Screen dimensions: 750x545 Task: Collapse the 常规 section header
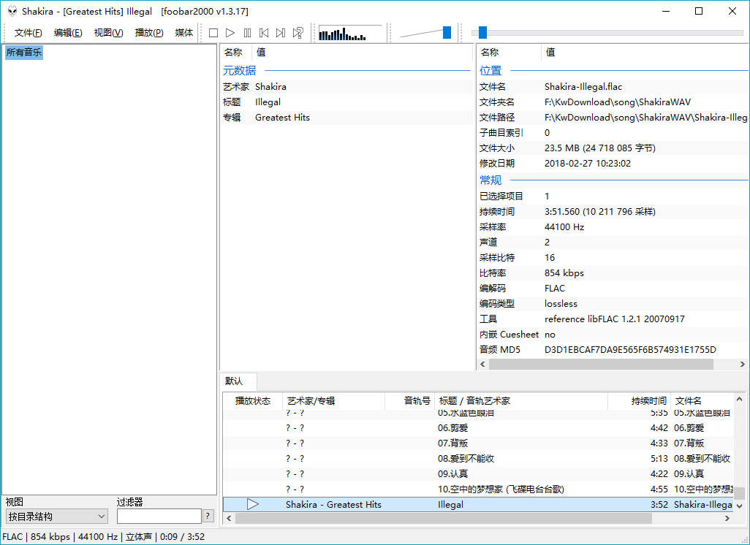tap(490, 180)
